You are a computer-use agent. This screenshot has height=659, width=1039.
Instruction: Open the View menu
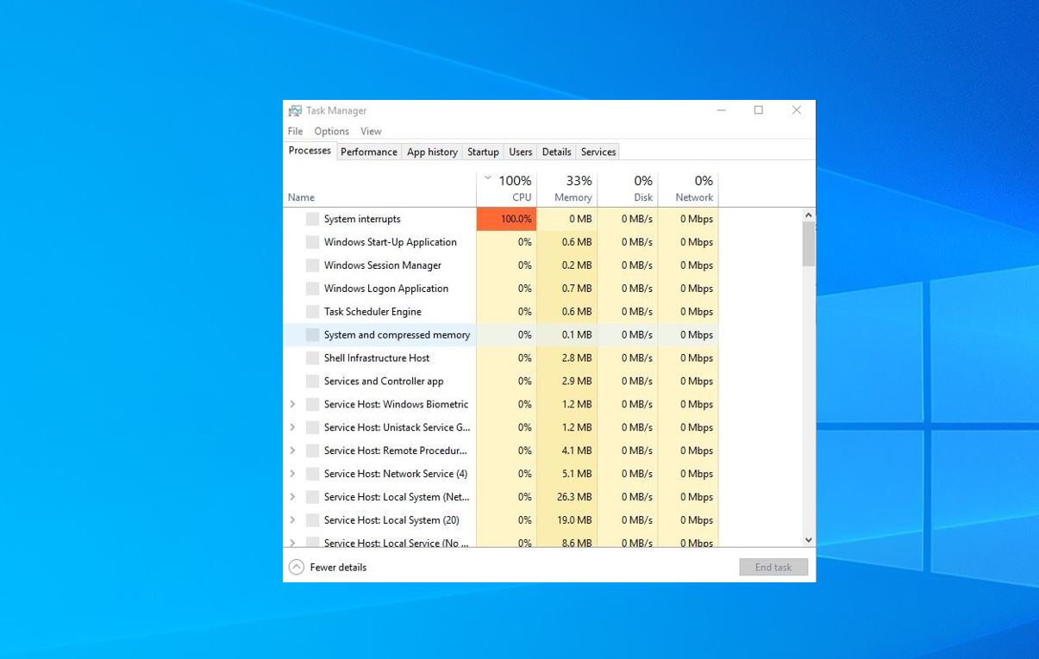click(371, 131)
